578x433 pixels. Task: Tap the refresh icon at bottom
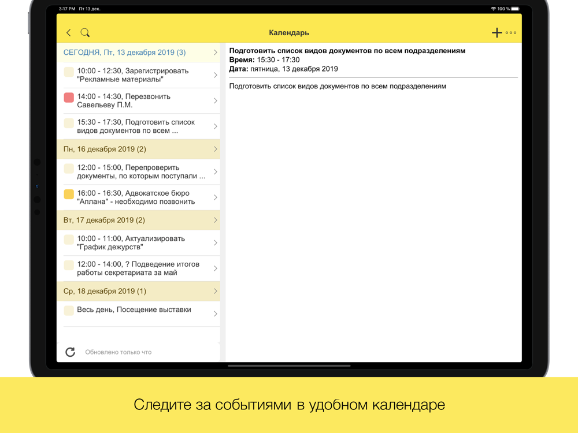(x=70, y=352)
